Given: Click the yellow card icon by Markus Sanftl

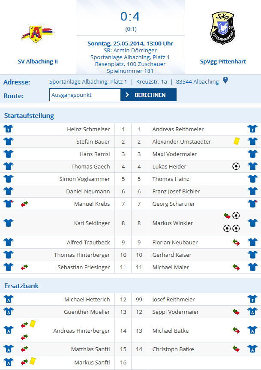Looking at the screenshot, I should coord(33,361).
